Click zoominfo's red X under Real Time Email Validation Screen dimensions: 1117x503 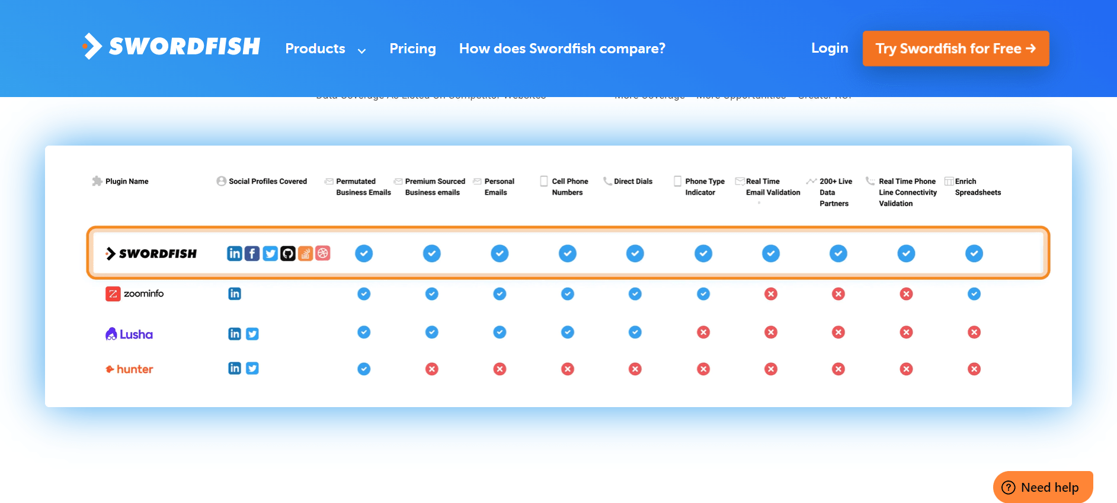(770, 293)
